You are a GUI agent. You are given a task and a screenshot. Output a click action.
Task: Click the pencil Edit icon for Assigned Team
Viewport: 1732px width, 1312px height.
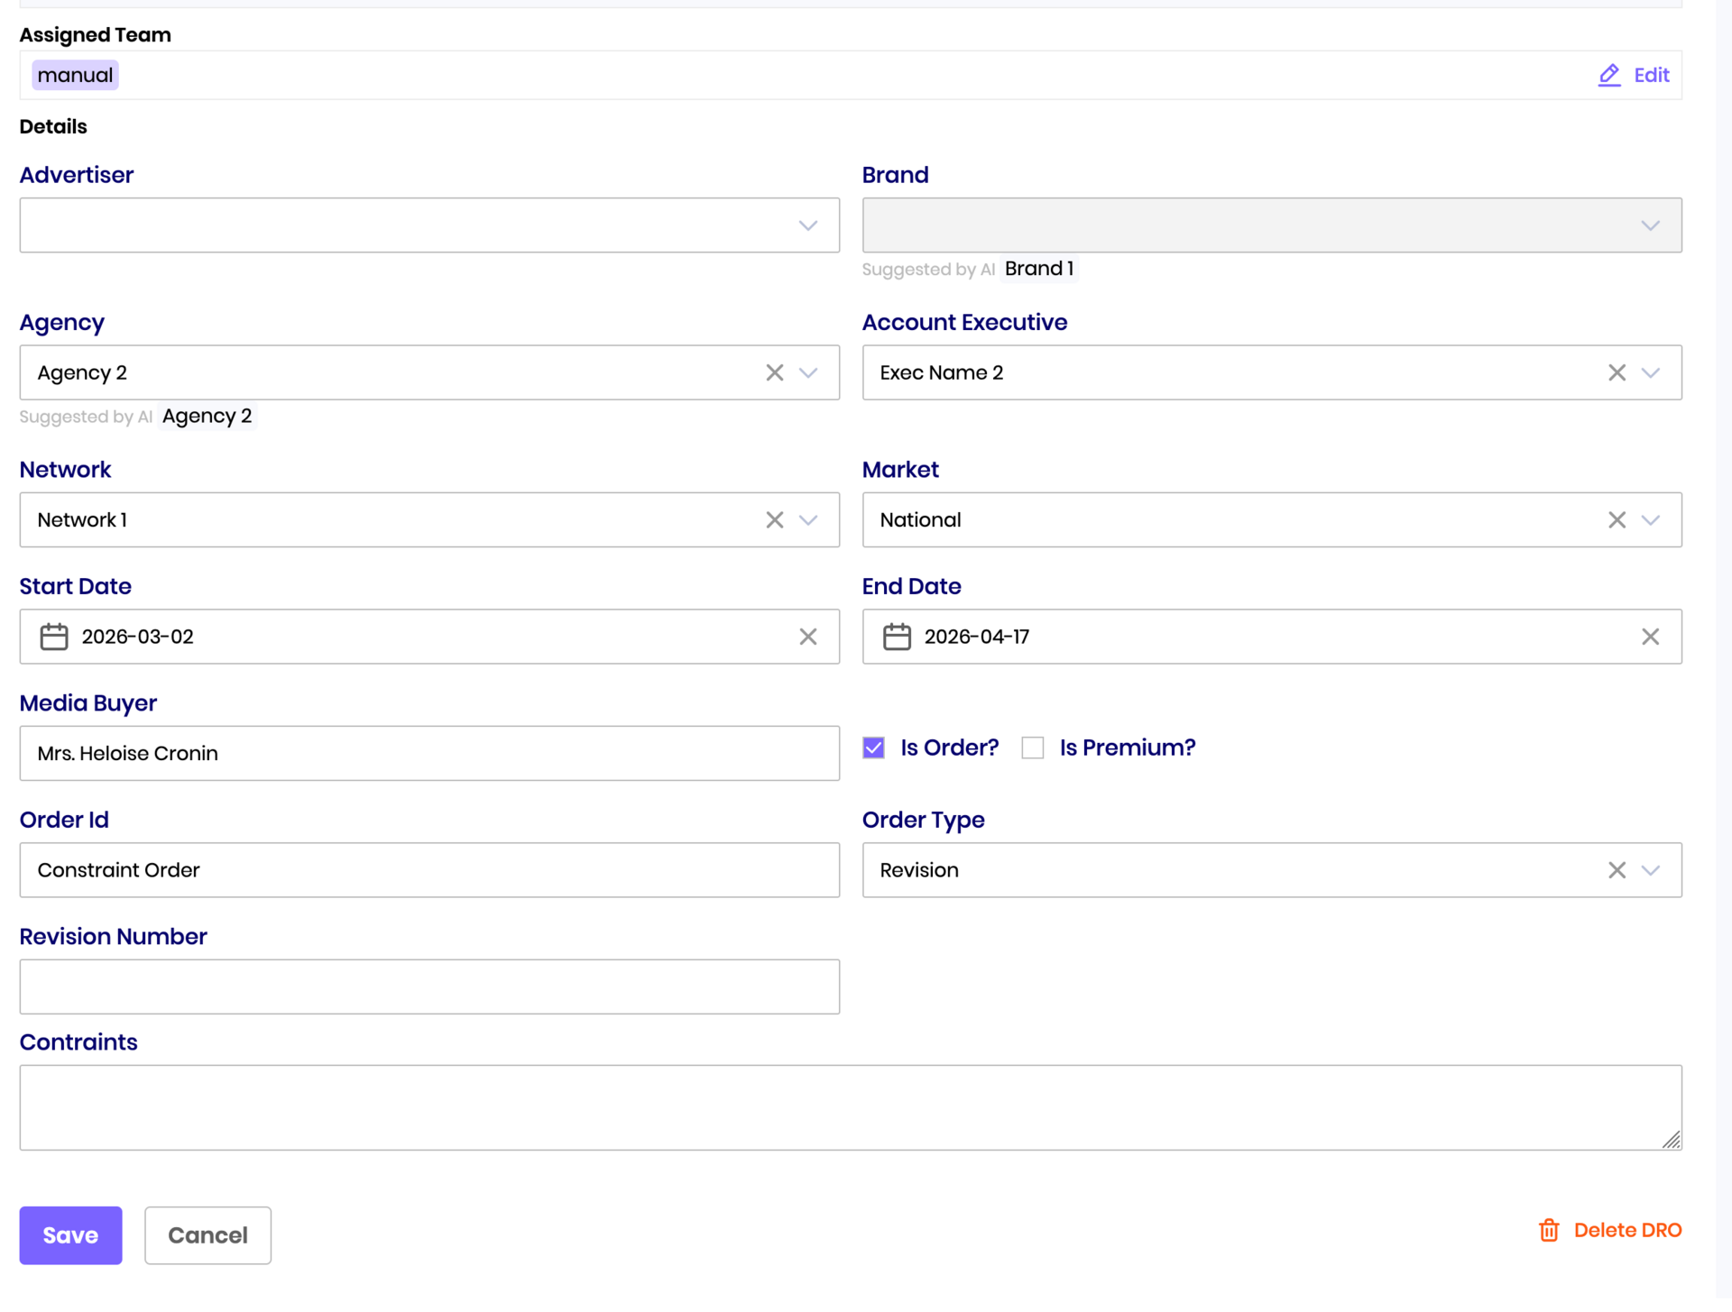pyautogui.click(x=1609, y=75)
